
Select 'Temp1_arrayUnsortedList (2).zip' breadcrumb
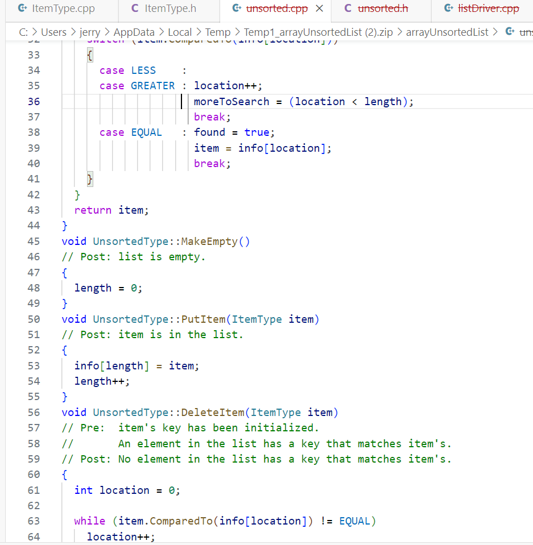click(319, 32)
